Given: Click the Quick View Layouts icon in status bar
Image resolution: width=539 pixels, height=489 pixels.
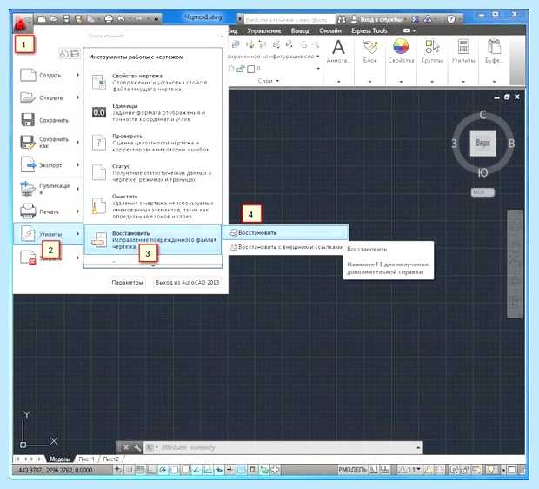Looking at the screenshot, I should pyautogui.click(x=375, y=469).
